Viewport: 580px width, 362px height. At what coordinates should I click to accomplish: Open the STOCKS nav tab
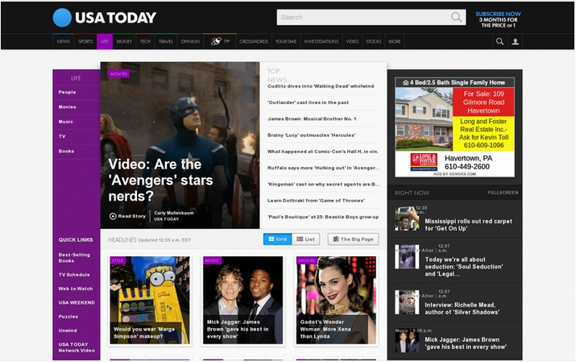click(x=374, y=41)
